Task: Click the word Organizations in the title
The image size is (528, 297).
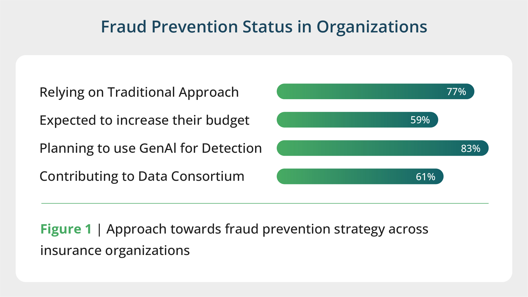Action: [x=372, y=27]
